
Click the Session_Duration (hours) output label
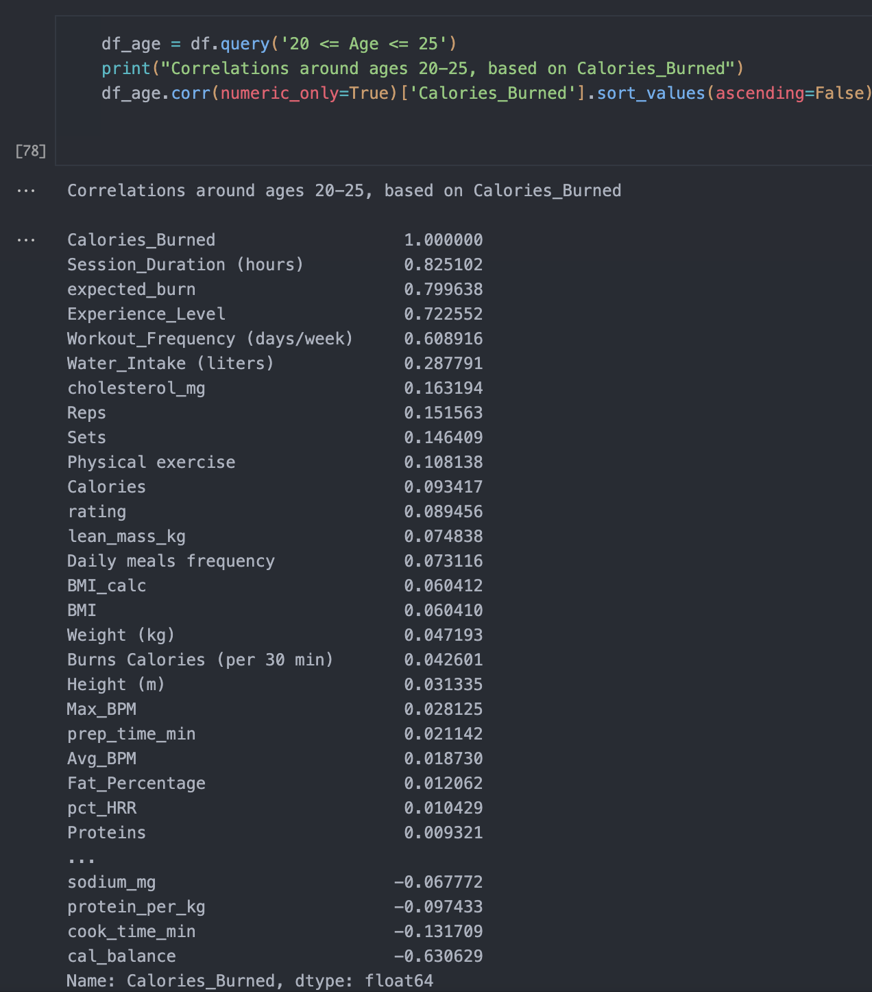tap(185, 265)
